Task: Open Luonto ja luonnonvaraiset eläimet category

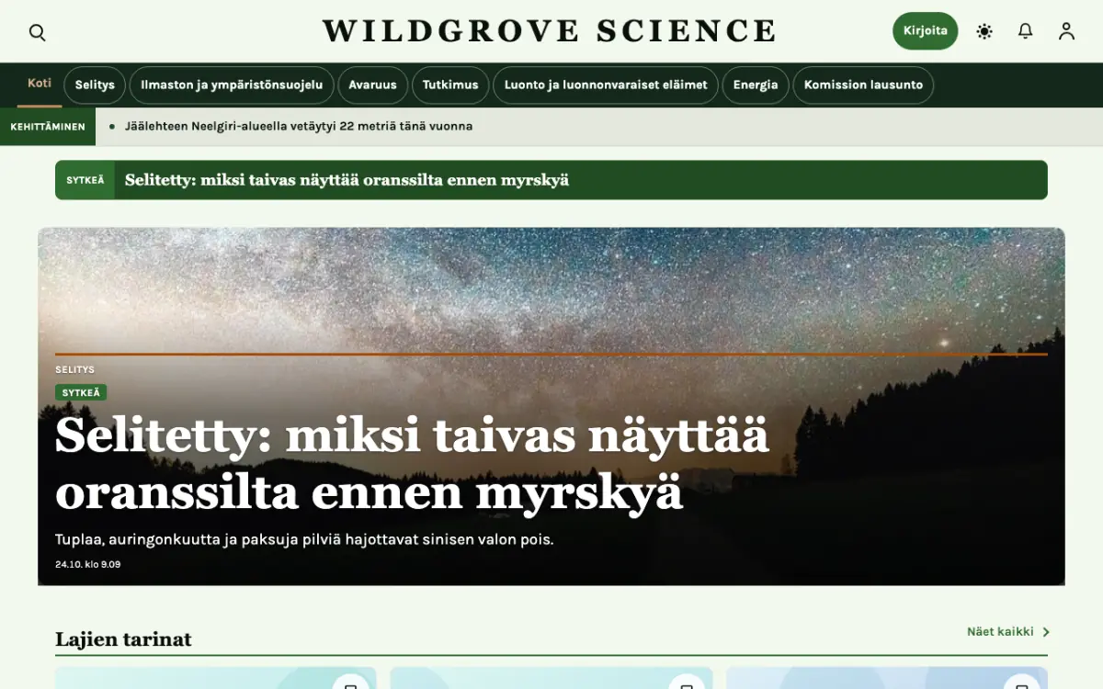Action: click(606, 85)
